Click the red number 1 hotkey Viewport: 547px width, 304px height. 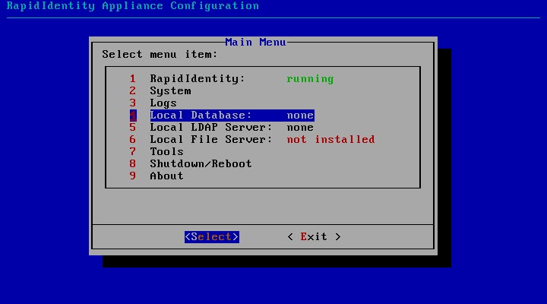132,79
